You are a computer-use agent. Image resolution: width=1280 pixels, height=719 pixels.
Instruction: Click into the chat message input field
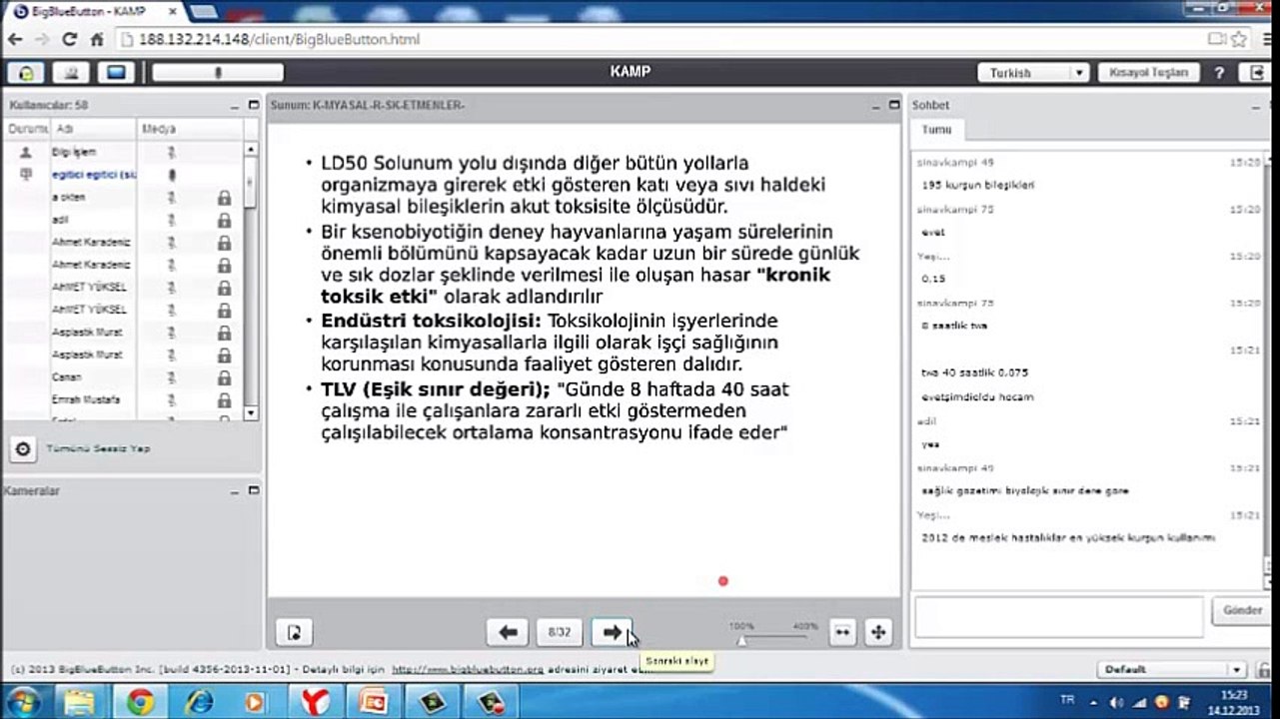(1058, 617)
